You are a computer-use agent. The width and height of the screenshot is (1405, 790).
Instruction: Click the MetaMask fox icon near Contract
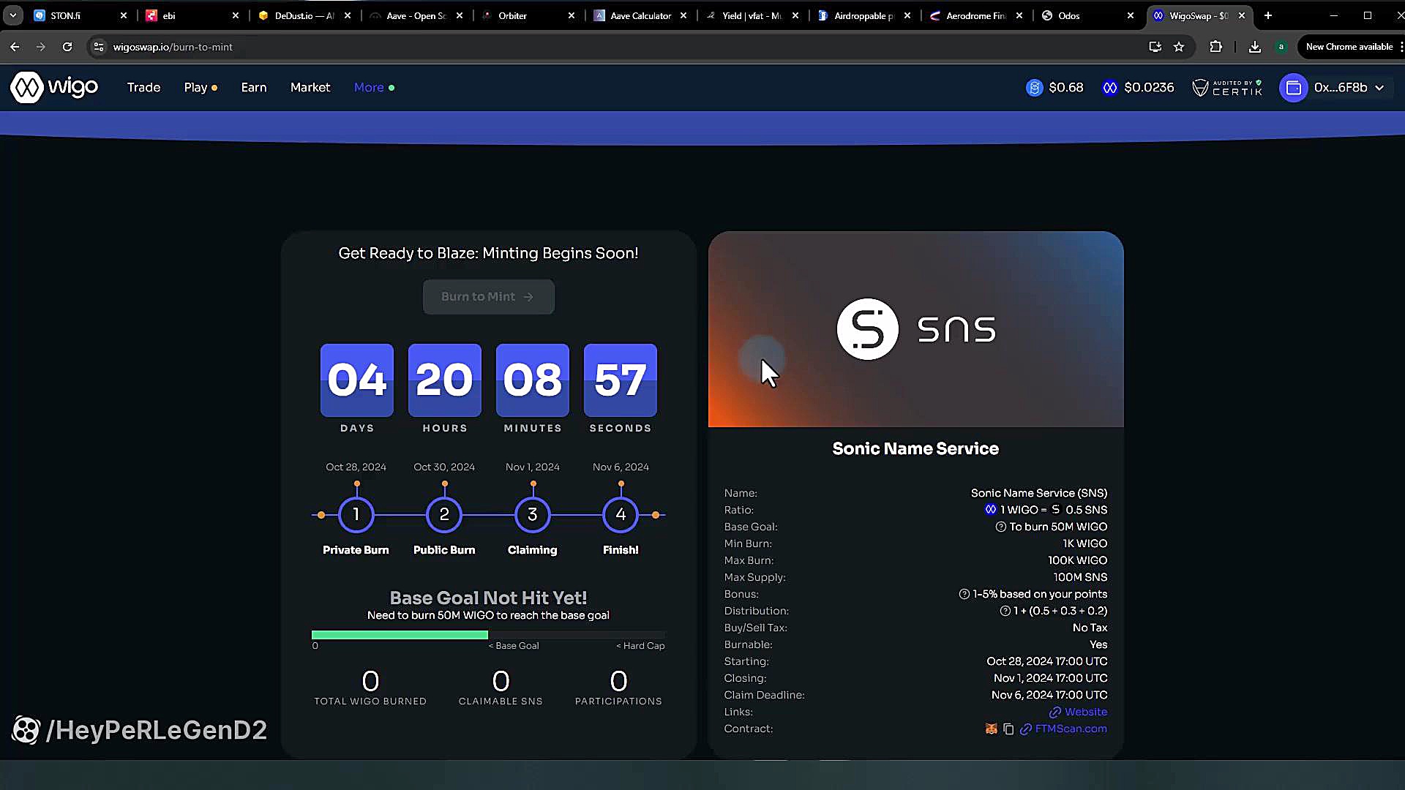click(992, 729)
